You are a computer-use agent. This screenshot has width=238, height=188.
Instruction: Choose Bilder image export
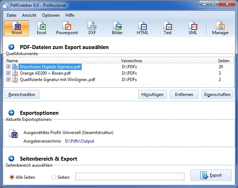point(117,28)
